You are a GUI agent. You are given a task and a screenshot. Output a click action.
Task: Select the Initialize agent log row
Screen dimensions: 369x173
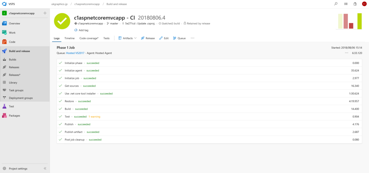pyautogui.click(x=209, y=70)
